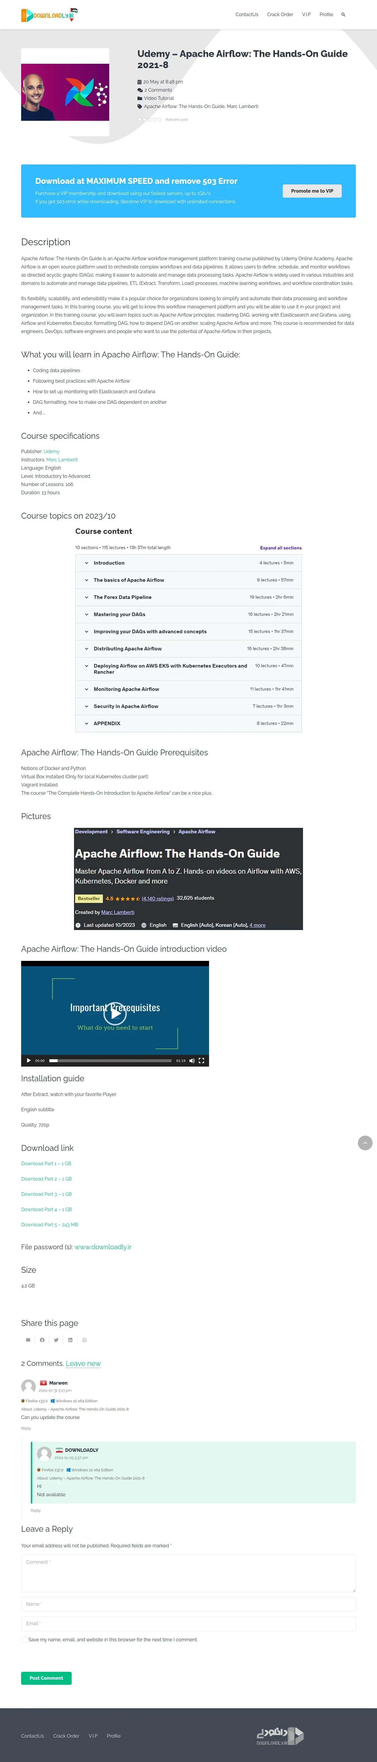Open Profile in the top navigation
Viewport: 377px width, 1762px height.
[326, 14]
